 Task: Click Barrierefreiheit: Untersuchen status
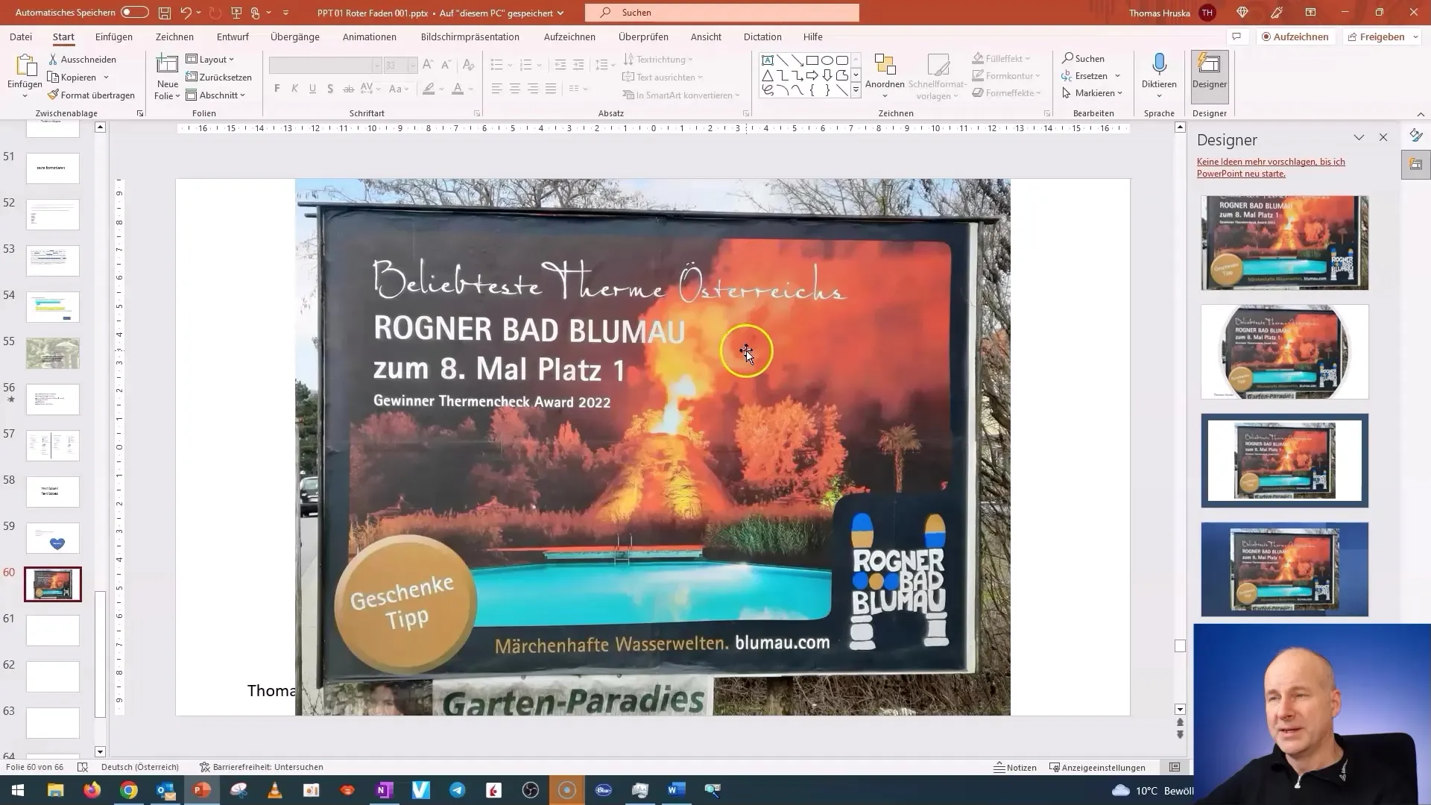point(261,767)
